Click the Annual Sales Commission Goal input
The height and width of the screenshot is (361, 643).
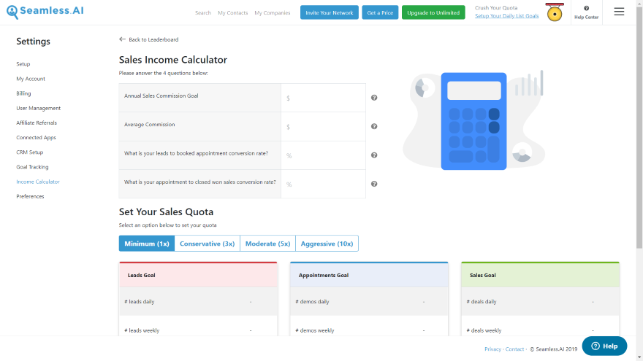point(323,98)
